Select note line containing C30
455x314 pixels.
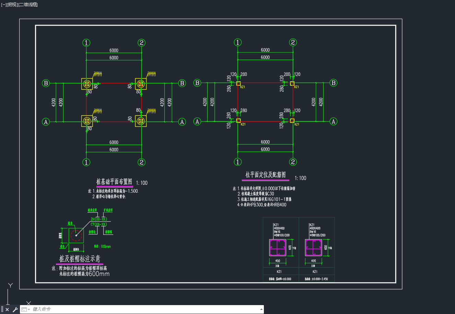[x=256, y=194]
